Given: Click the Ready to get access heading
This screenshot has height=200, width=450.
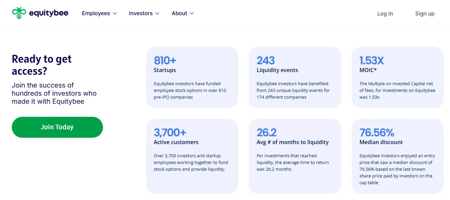Looking at the screenshot, I should tap(42, 65).
